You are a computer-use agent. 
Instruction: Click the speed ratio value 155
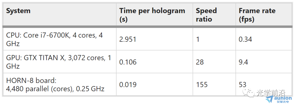202,85
